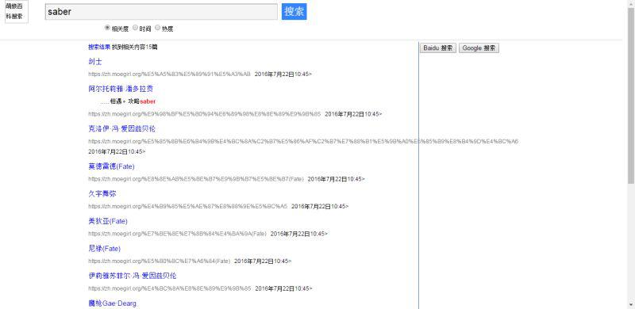
Task: Click the Google 搜索 button
Action: [x=479, y=48]
